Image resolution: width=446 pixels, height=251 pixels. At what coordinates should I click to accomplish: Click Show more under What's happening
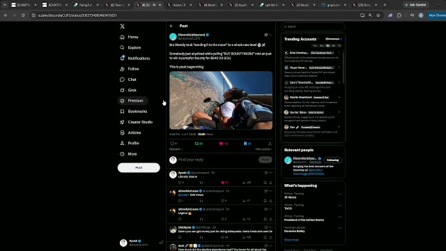tap(291, 240)
